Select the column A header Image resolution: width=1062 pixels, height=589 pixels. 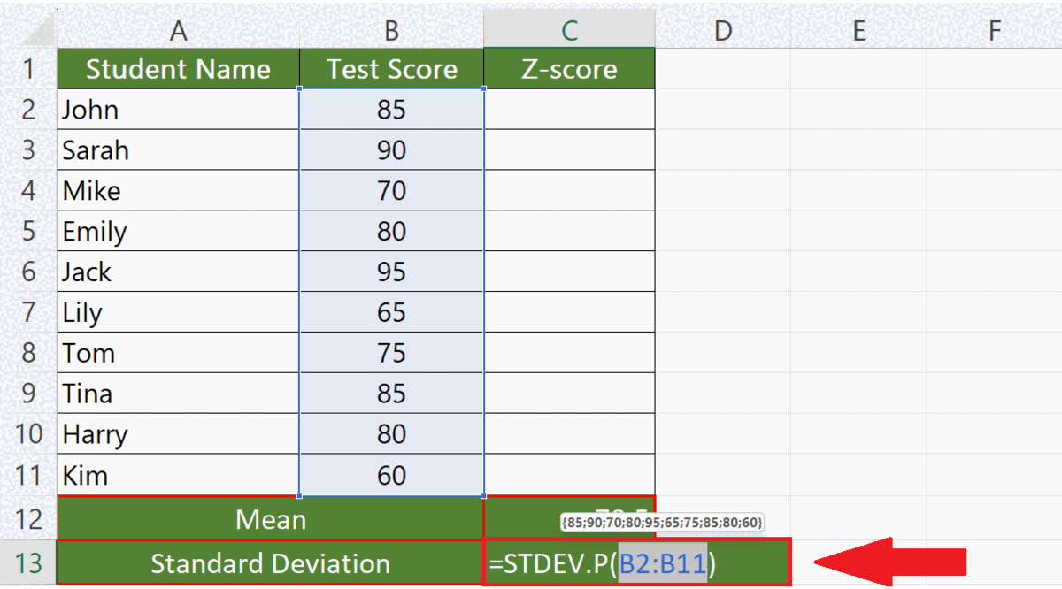click(x=179, y=29)
